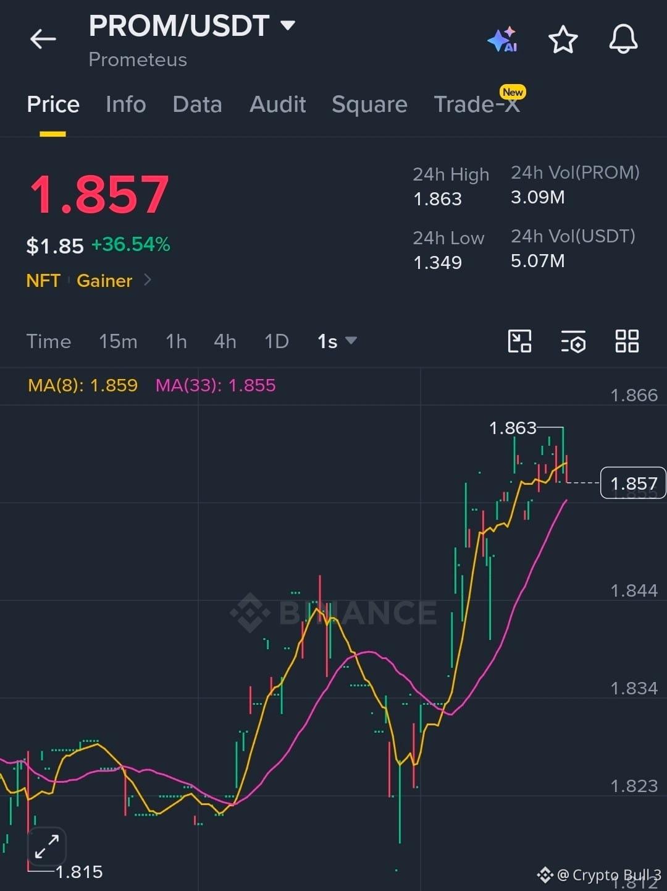The width and height of the screenshot is (667, 891).
Task: Tap the NFT tag
Action: click(43, 281)
